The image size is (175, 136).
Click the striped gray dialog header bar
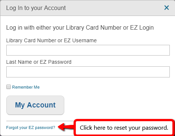click(x=87, y=8)
